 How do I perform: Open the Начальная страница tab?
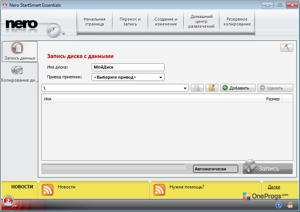click(94, 22)
